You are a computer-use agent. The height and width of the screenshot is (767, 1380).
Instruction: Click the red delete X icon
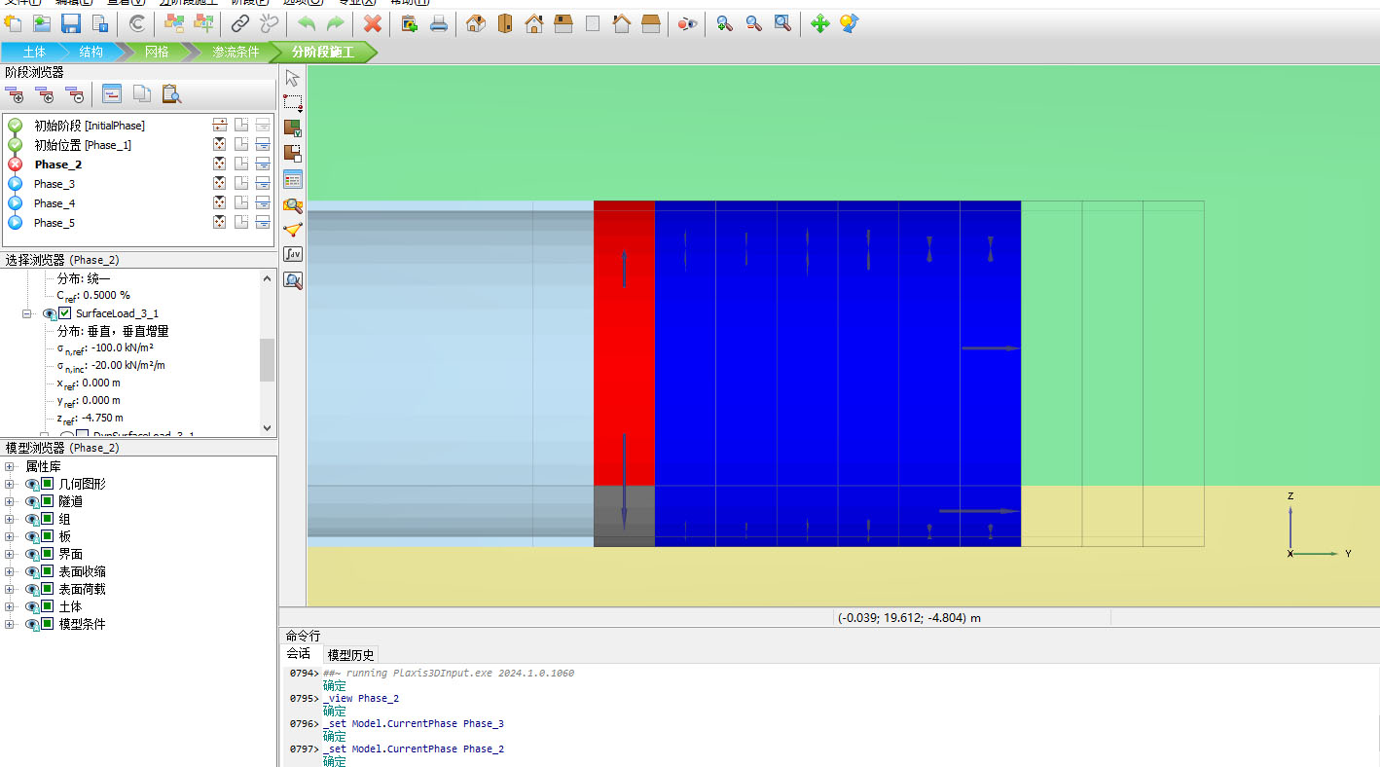(x=372, y=23)
